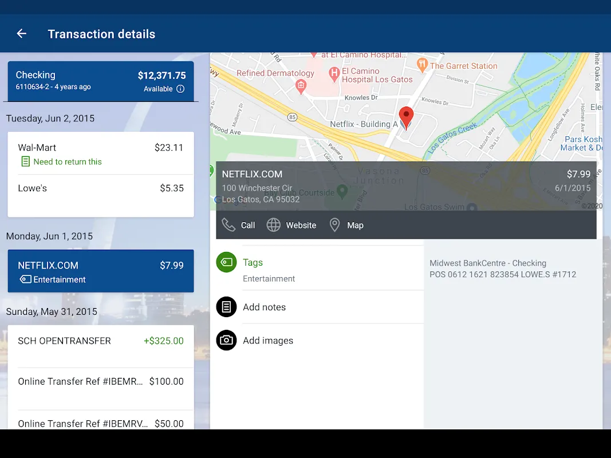Click the tag icon beside Entertainment in Netflix row
The height and width of the screenshot is (458, 611).
pos(26,279)
